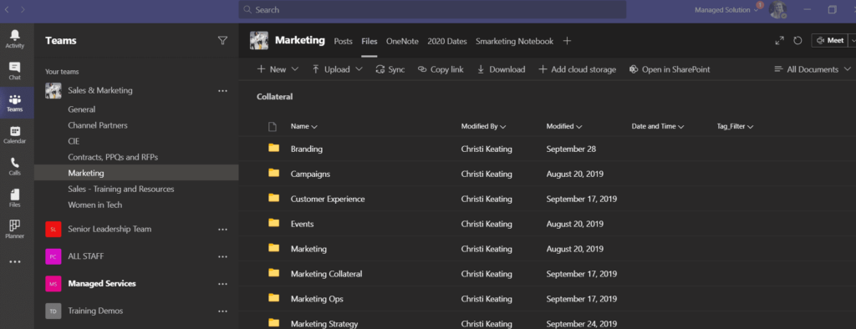This screenshot has width=856, height=329.
Task: Open the Upload dropdown
Action: 338,69
